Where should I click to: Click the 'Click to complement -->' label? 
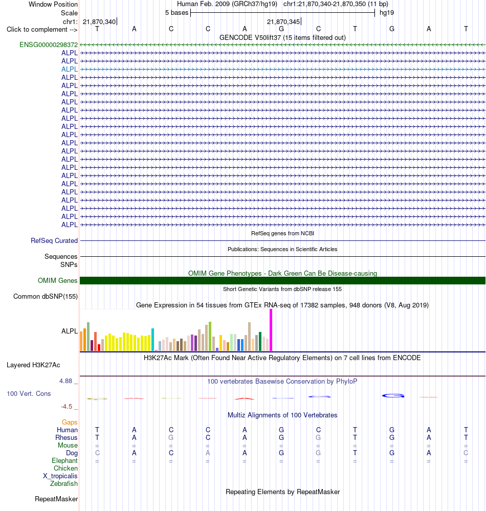point(42,29)
